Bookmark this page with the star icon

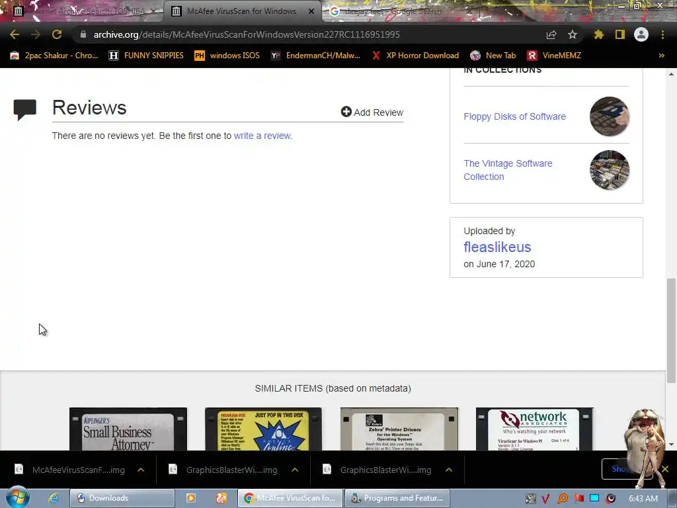point(573,34)
